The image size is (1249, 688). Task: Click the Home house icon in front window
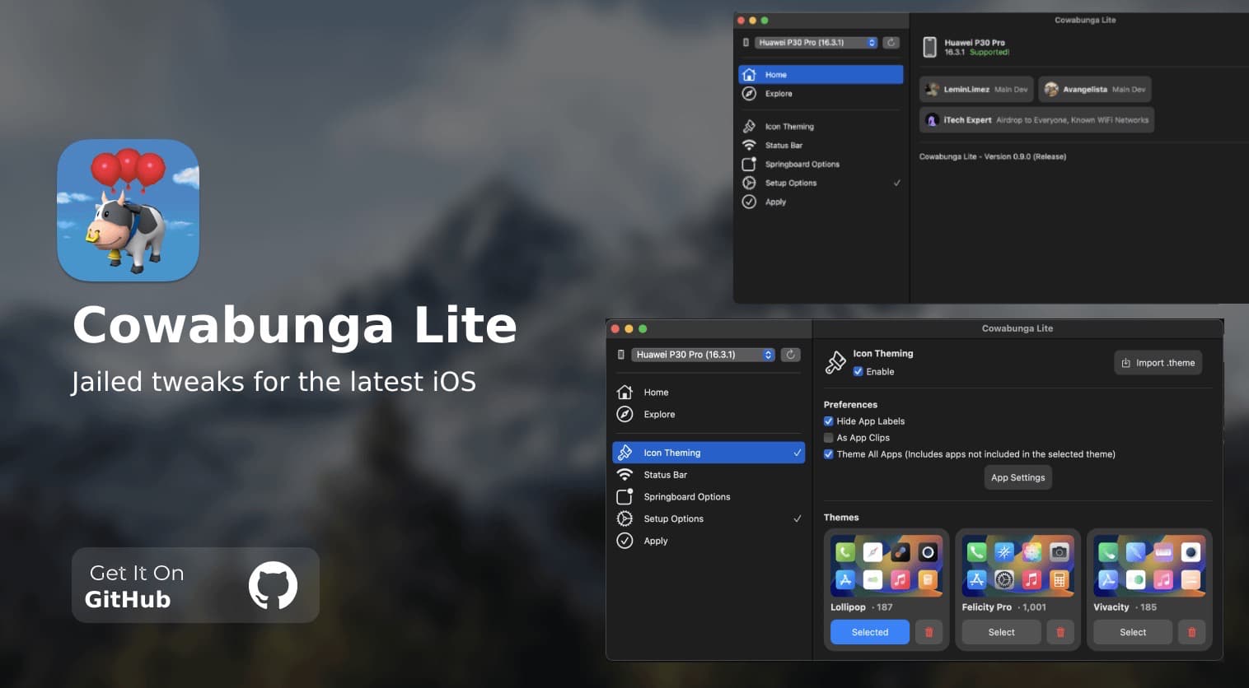click(x=625, y=393)
